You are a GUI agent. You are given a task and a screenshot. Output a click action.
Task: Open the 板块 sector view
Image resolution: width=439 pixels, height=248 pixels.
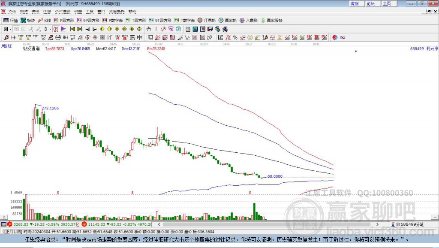[x=27, y=21]
